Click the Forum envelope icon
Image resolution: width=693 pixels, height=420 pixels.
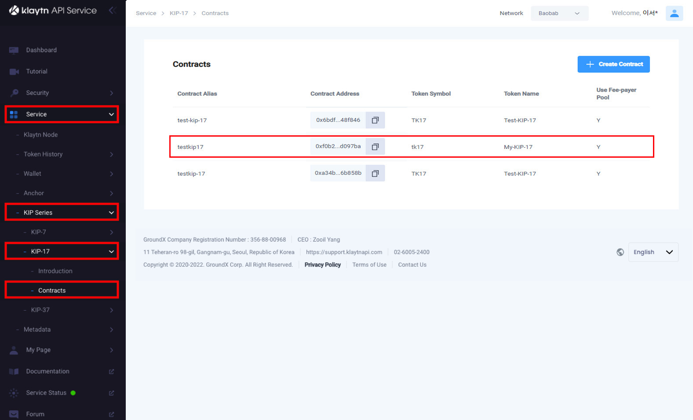[14, 414]
